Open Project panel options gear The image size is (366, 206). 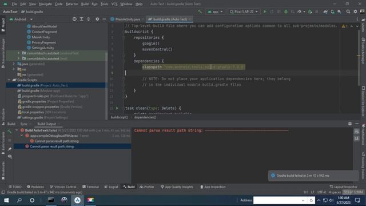click(x=97, y=19)
